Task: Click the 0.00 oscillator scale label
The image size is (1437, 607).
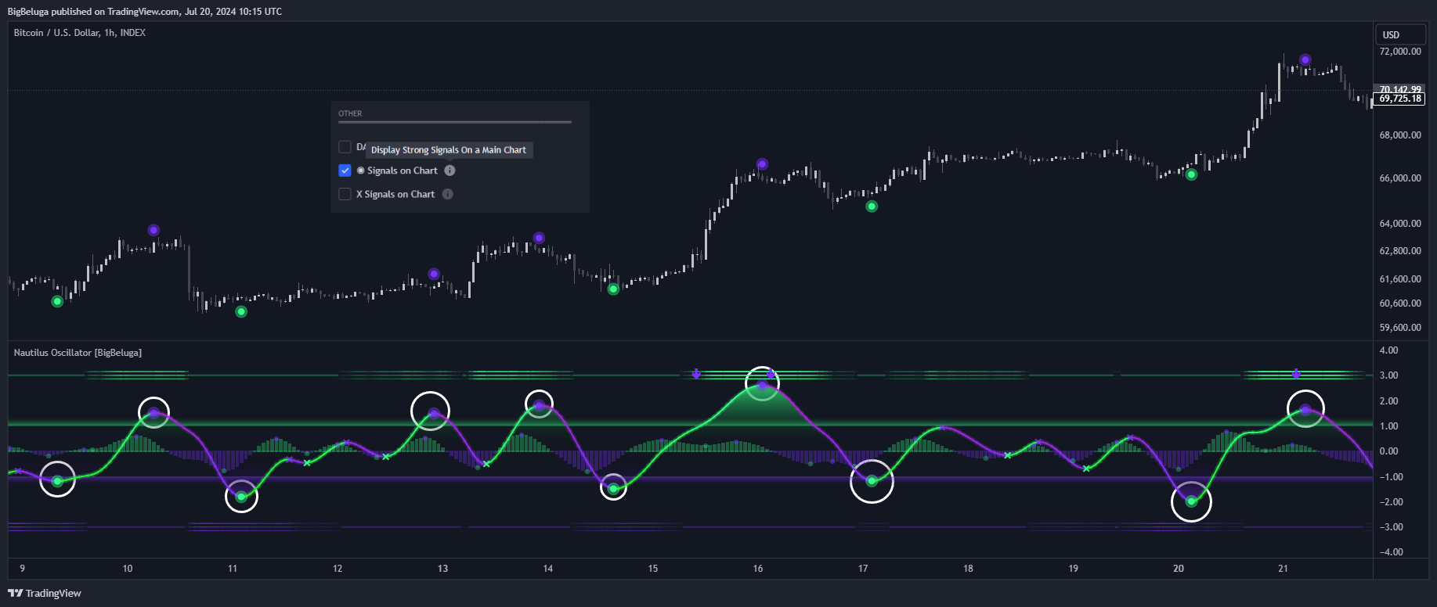Action: click(x=1388, y=451)
